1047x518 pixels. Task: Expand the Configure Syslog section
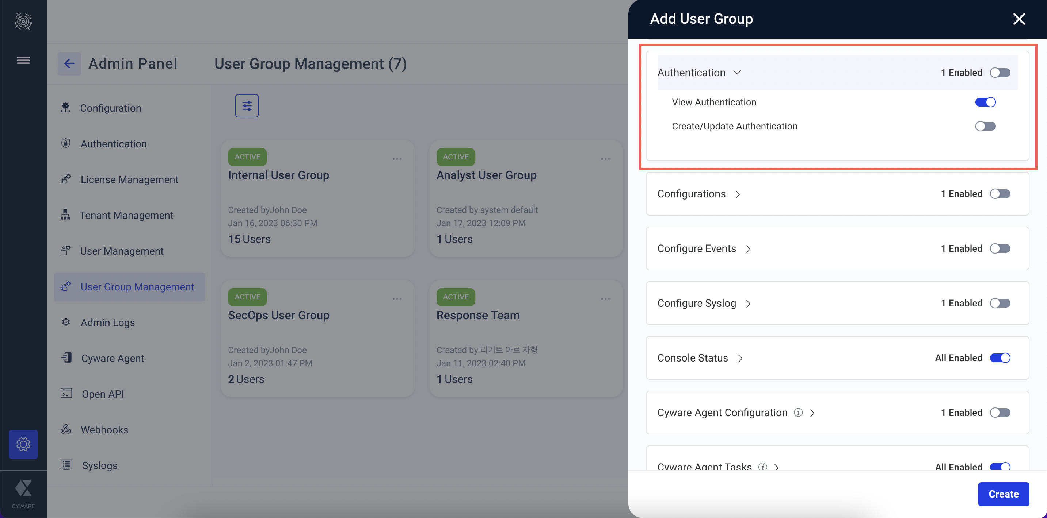coord(748,304)
